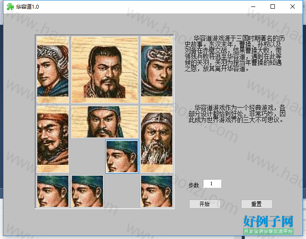Select the top-right general tile with blue hood

[157, 70]
